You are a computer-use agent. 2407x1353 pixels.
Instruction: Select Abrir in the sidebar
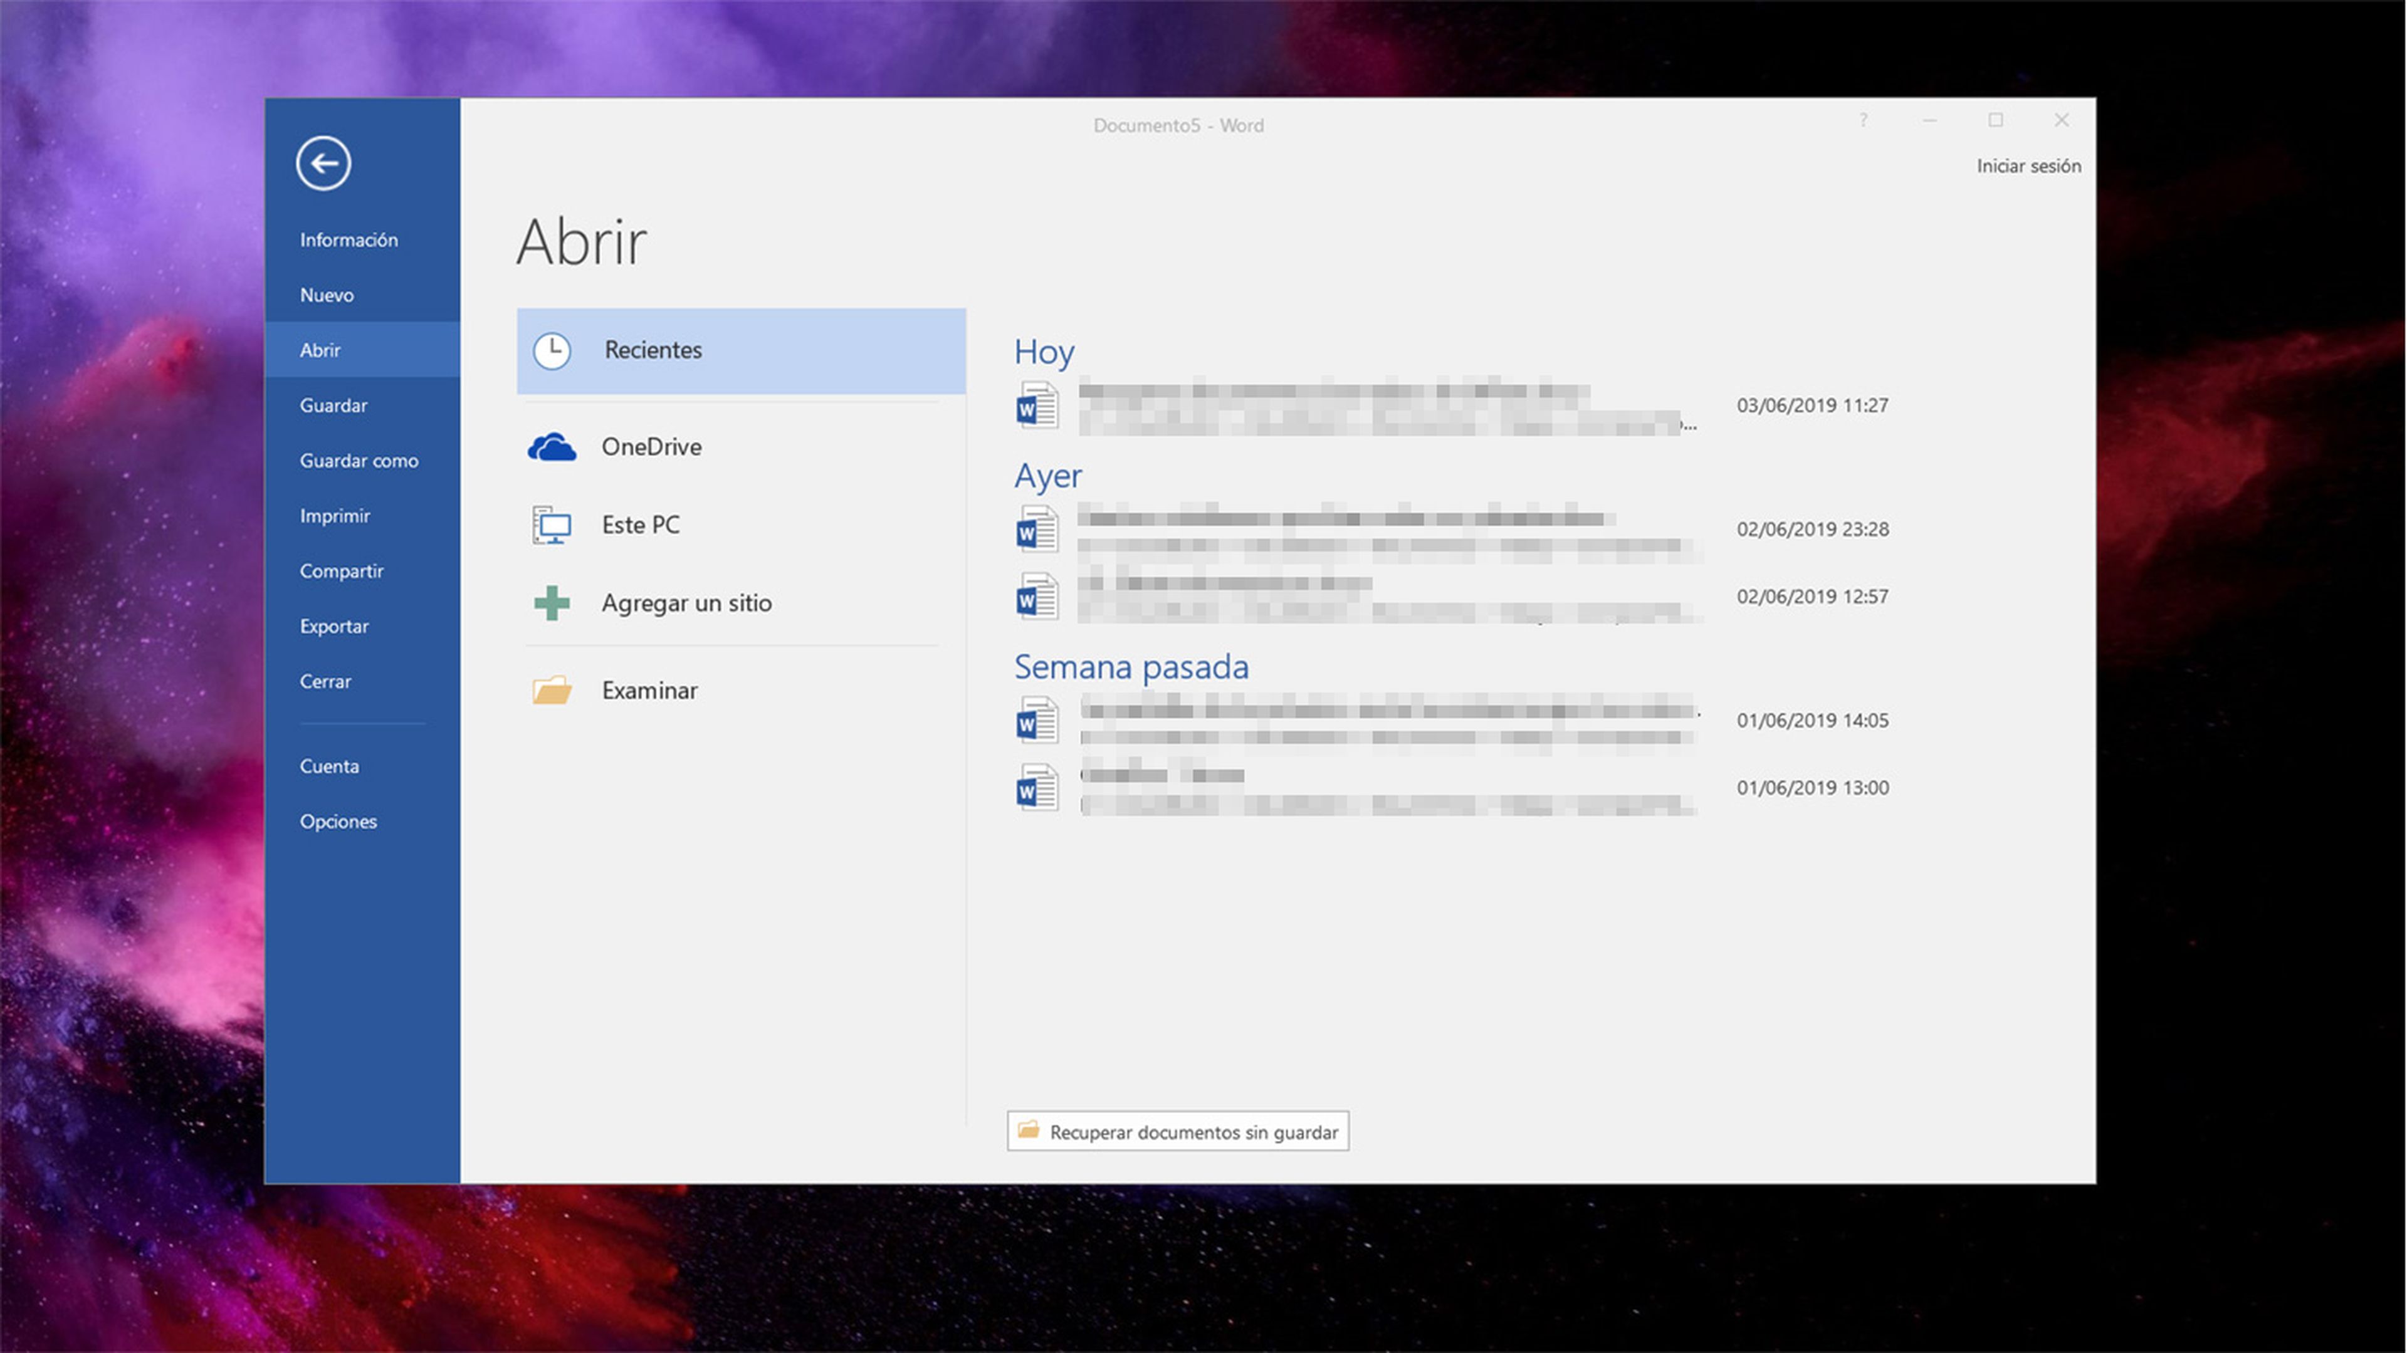(x=362, y=350)
